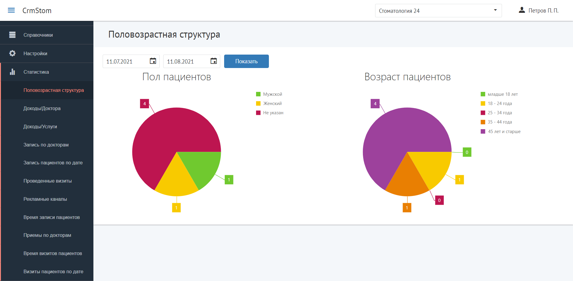This screenshot has height=281, width=573.
Task: Click the end date field 11.08.2021
Action: click(192, 61)
